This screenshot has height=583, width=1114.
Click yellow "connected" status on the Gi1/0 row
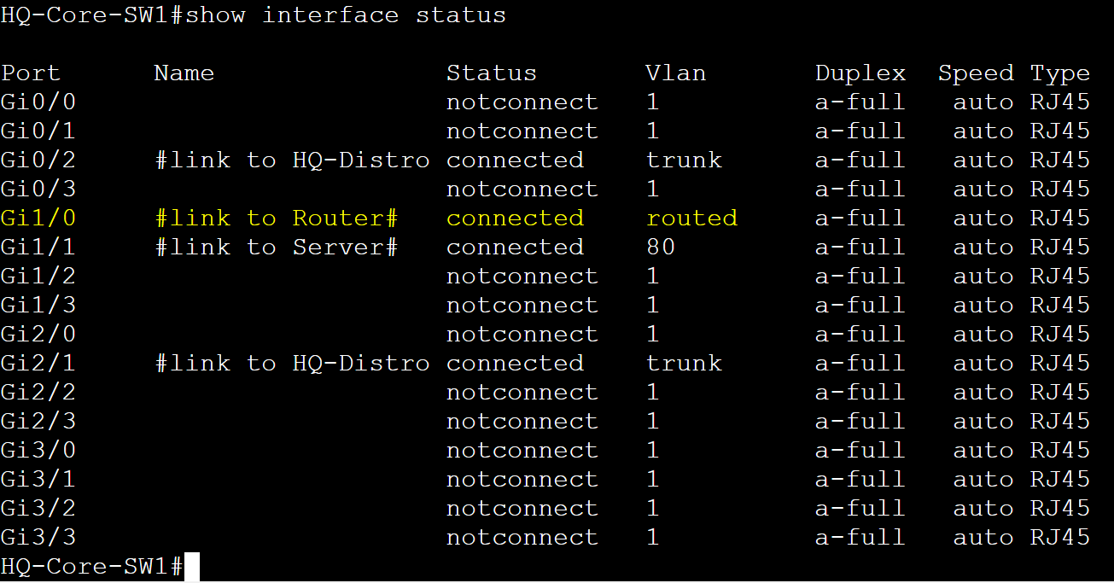pos(515,218)
